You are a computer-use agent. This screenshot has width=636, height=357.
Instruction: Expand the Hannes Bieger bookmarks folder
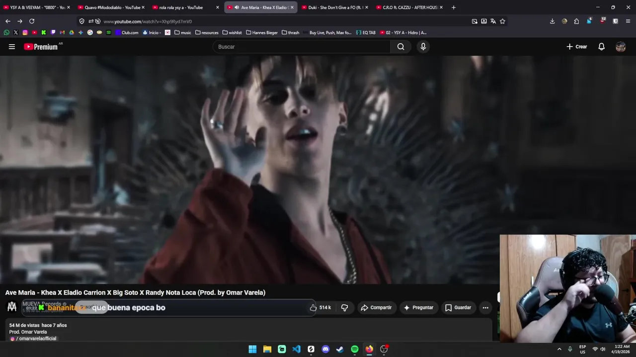(x=262, y=33)
